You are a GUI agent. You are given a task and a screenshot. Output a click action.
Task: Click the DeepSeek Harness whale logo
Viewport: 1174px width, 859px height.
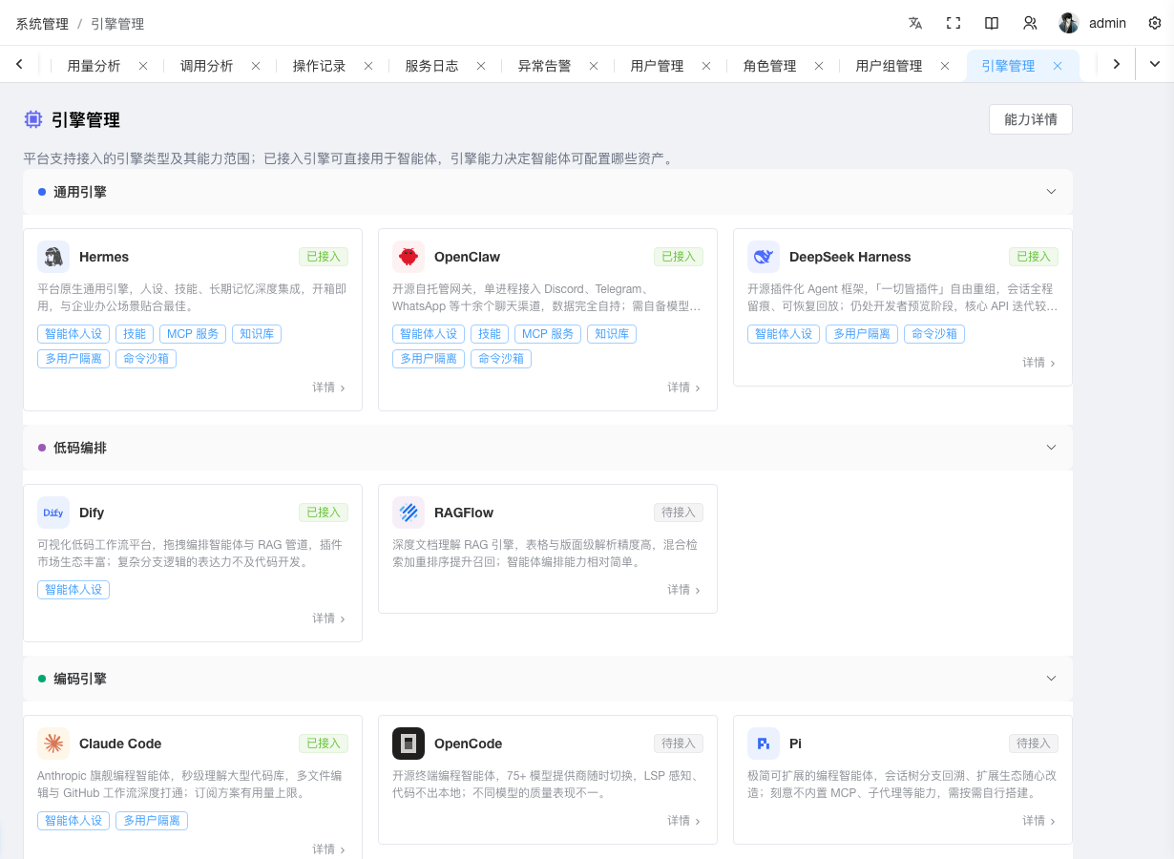click(x=764, y=257)
